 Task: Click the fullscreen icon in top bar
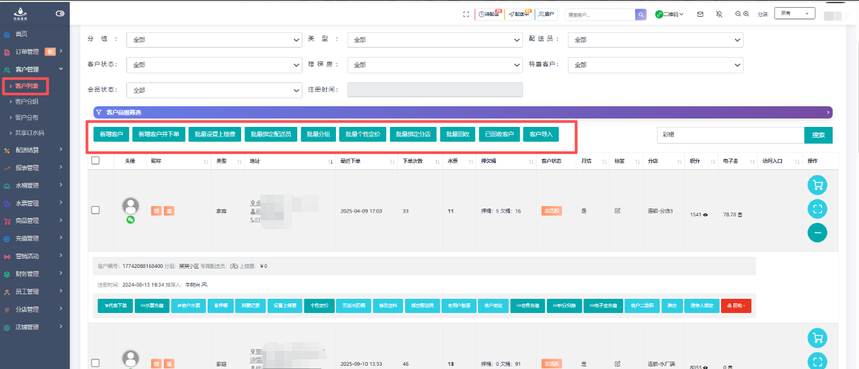[x=466, y=14]
